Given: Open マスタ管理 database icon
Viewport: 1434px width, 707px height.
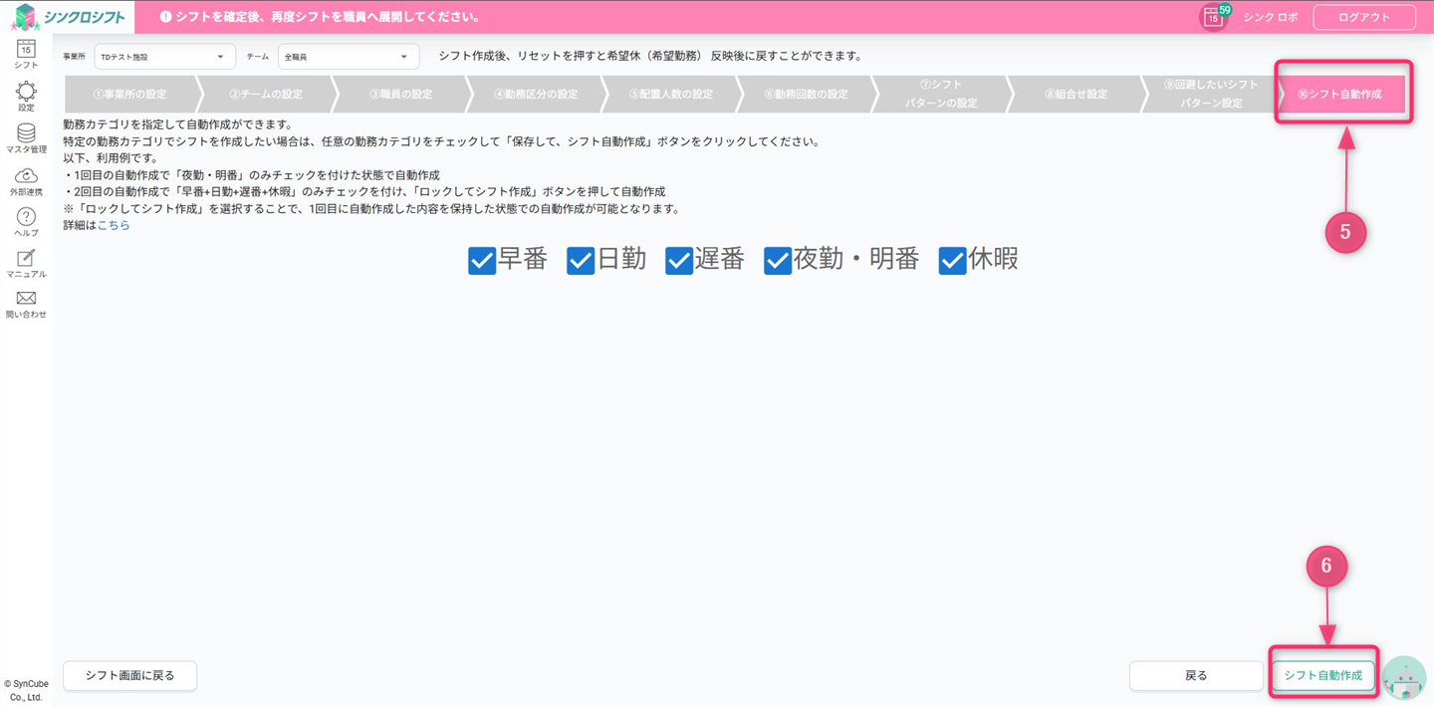Looking at the screenshot, I should [26, 135].
